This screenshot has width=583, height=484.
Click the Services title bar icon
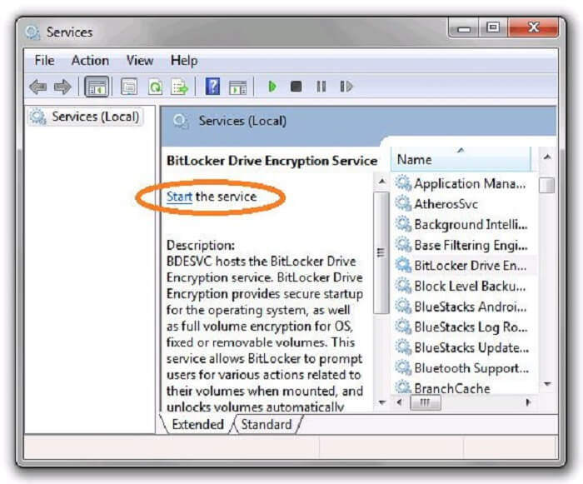[32, 32]
